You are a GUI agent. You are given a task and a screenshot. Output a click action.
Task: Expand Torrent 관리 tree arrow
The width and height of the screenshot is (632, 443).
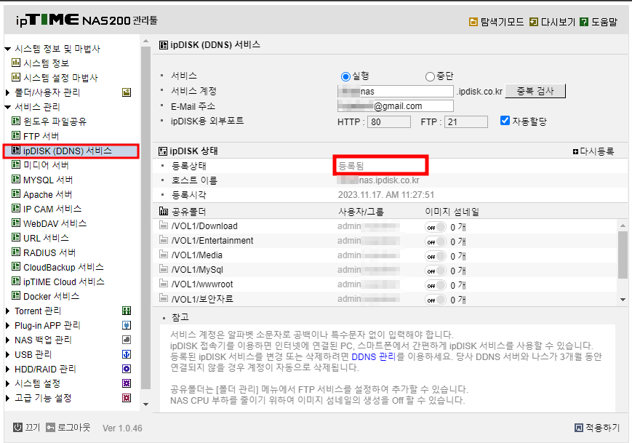pyautogui.click(x=8, y=311)
